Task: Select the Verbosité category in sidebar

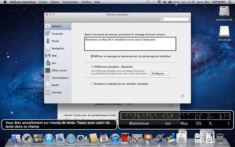Action: click(x=58, y=34)
